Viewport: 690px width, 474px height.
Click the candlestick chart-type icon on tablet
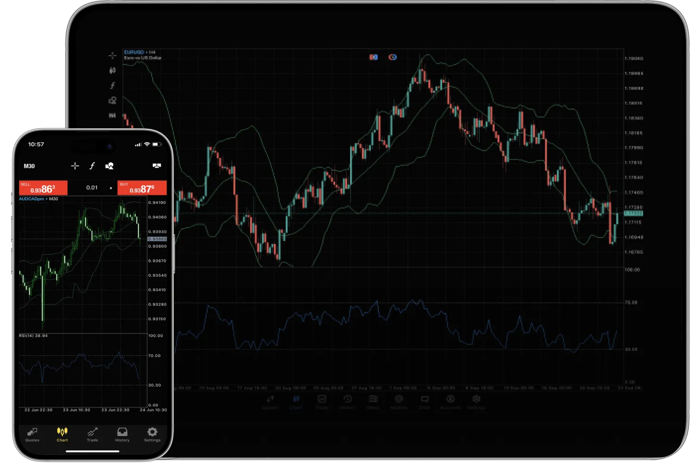tap(112, 71)
